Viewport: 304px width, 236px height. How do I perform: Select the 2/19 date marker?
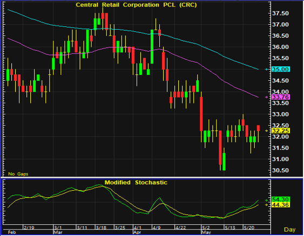pos(29,227)
